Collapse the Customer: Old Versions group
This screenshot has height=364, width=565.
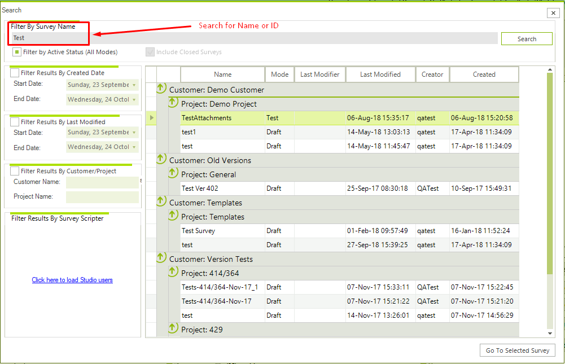161,159
